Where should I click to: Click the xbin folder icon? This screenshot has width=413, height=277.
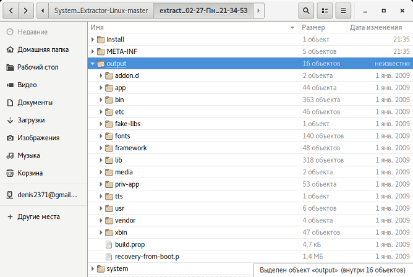pyautogui.click(x=109, y=232)
